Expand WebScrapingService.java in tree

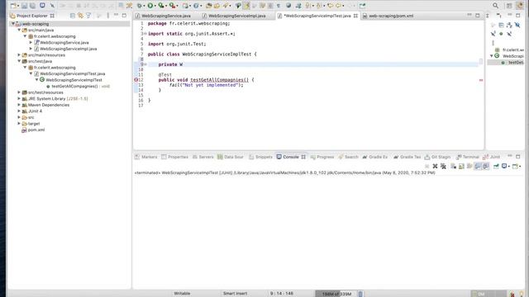31,42
